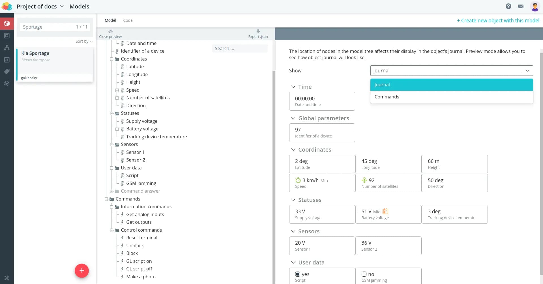Click Close preview eye icon
This screenshot has height=284, width=543.
coord(110,32)
